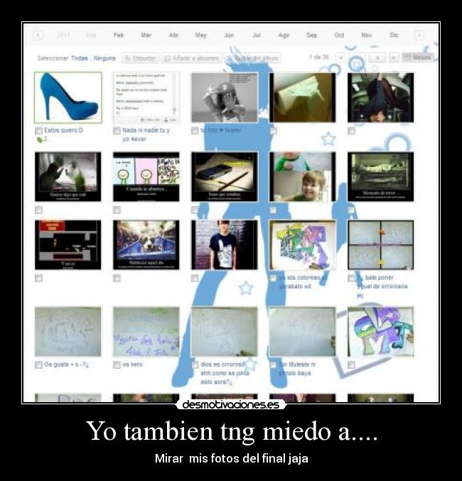Click green tag icon under 'Estos quiero :D'
This screenshot has width=462, height=481.
(40, 140)
